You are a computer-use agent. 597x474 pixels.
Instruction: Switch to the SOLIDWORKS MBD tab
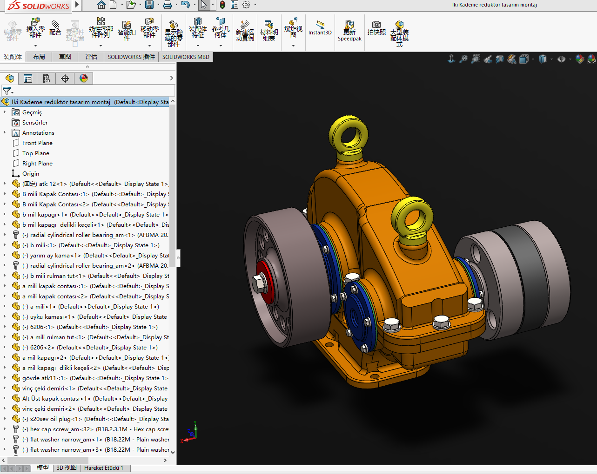pyautogui.click(x=186, y=57)
